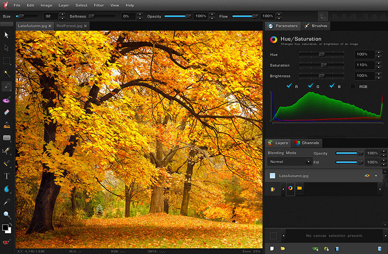The height and width of the screenshot is (254, 388).
Task: Expand LateAutumn.jpg layer options arrow
Action: click(376, 175)
